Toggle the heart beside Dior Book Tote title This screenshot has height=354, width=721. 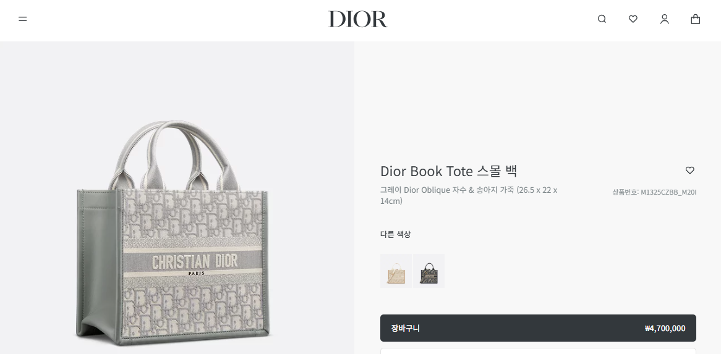[x=689, y=171]
